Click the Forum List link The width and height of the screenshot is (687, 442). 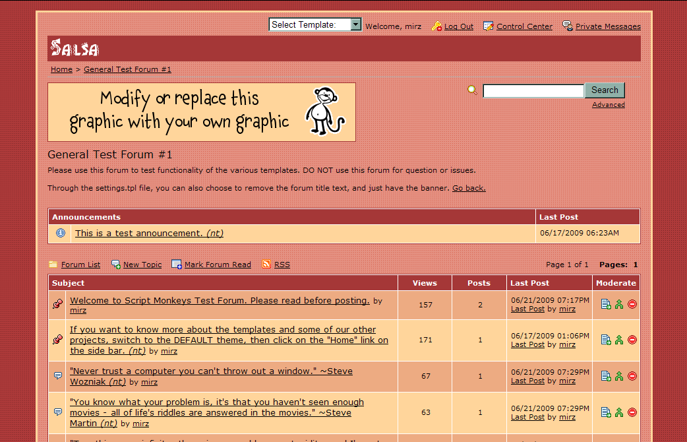tap(80, 265)
